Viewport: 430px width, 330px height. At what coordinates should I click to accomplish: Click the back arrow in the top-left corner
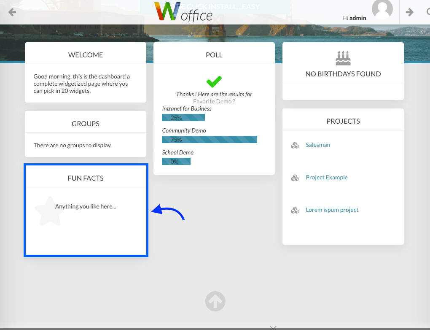[12, 12]
